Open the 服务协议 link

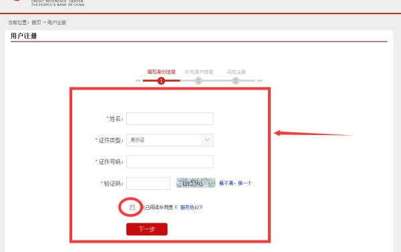pyautogui.click(x=190, y=207)
